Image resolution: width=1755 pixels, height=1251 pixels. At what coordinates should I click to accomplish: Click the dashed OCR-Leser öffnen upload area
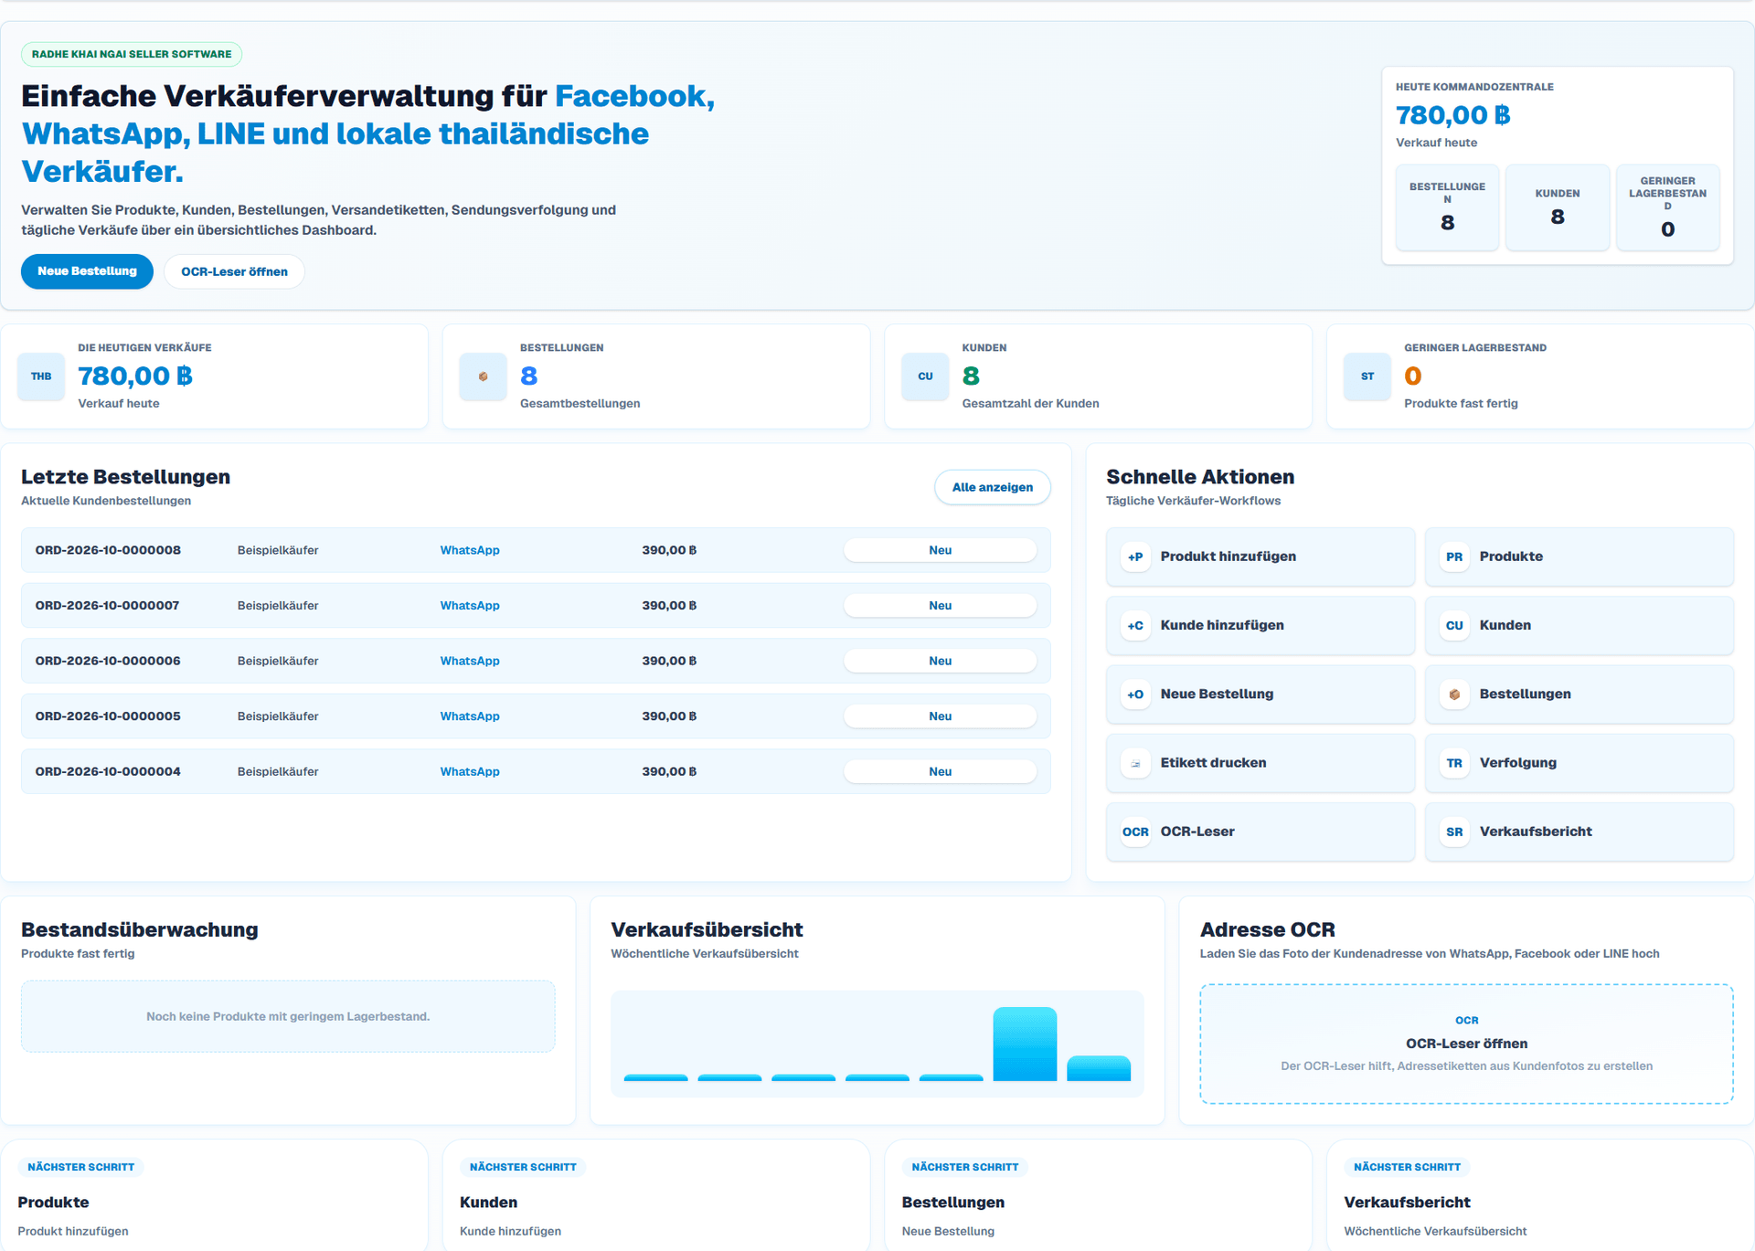(x=1466, y=1044)
